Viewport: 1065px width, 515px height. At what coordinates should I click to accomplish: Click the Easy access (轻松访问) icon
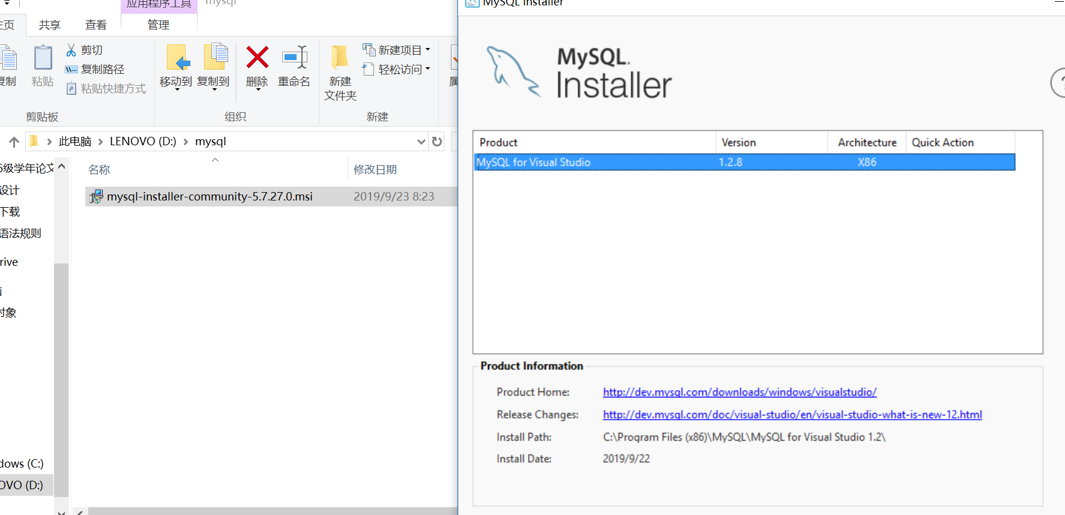[x=369, y=70]
